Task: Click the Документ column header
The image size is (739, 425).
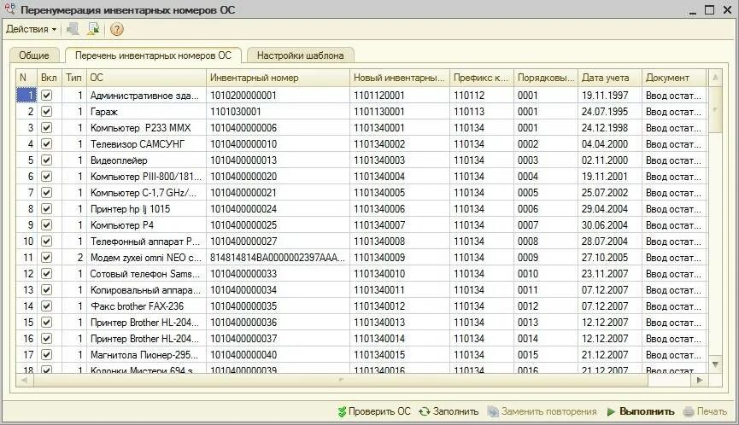Action: pos(674,78)
